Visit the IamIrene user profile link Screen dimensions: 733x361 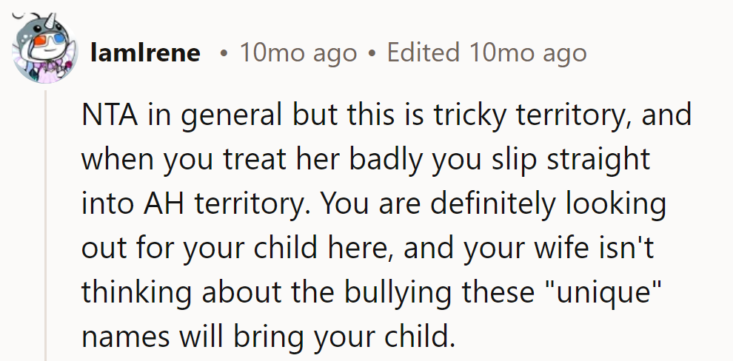[x=145, y=53]
